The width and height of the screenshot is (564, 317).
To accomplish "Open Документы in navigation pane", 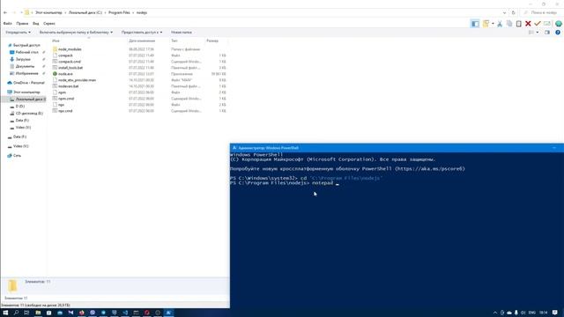I will tap(25, 67).
